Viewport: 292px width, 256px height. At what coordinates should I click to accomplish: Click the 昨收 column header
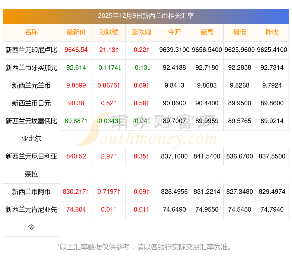coord(272,32)
